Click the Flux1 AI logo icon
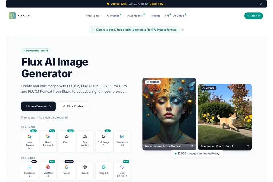The height and width of the screenshot is (182, 273). 12,16
